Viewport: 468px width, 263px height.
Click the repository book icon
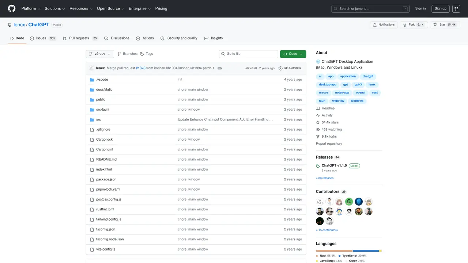(10, 25)
